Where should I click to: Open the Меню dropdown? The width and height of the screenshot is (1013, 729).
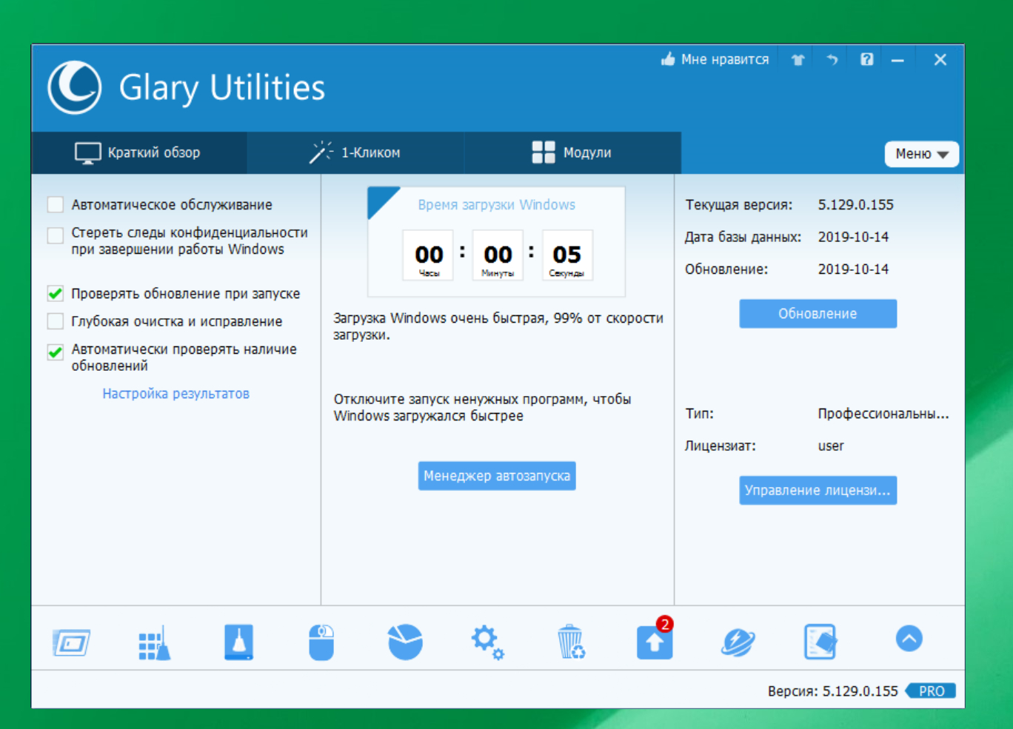[921, 154]
